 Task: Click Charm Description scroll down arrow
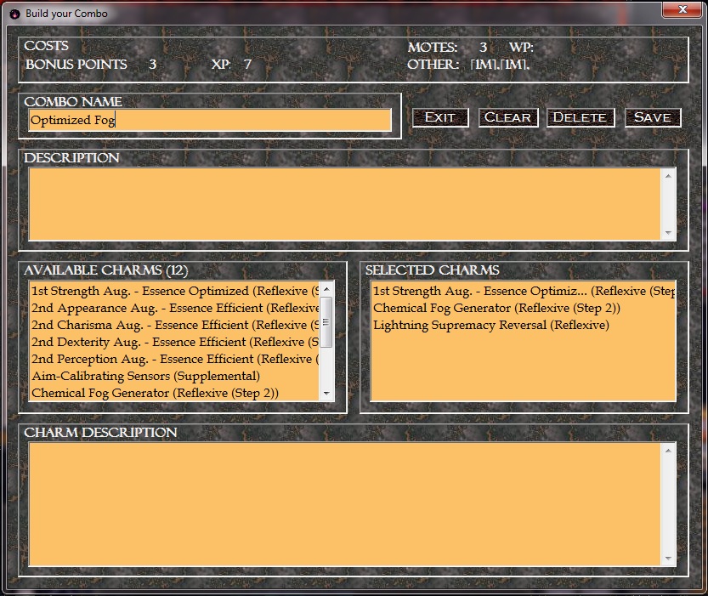(x=669, y=559)
